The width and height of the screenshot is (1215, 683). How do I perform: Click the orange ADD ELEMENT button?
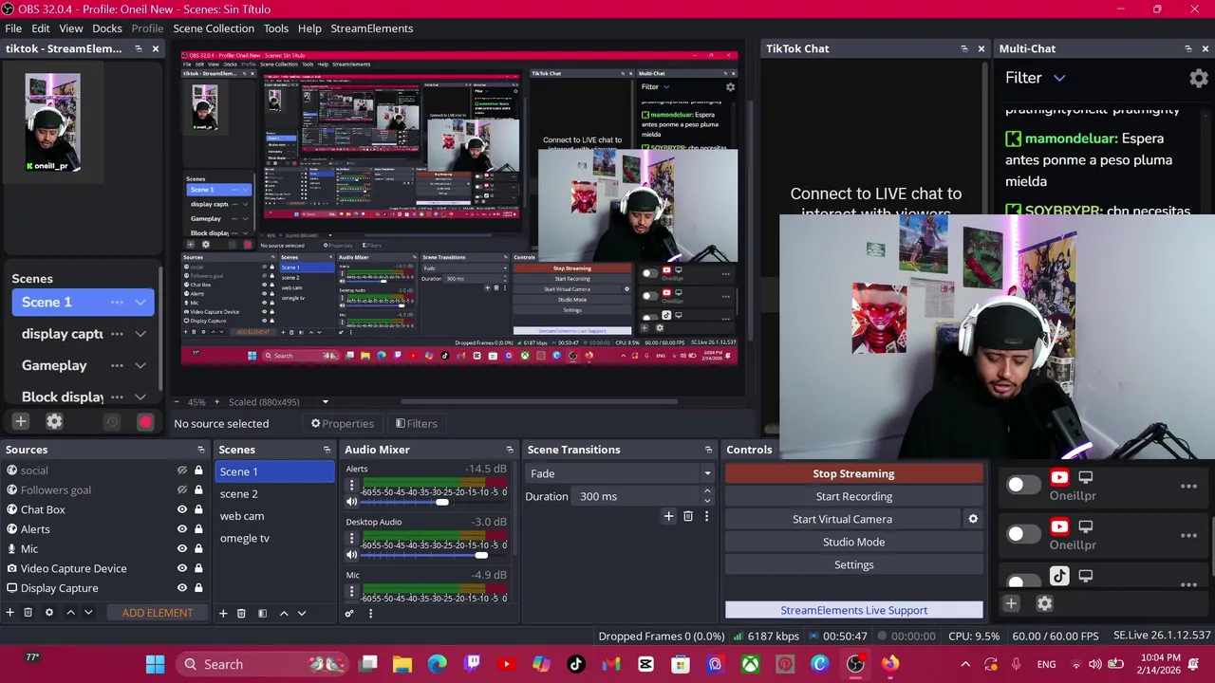tap(158, 613)
